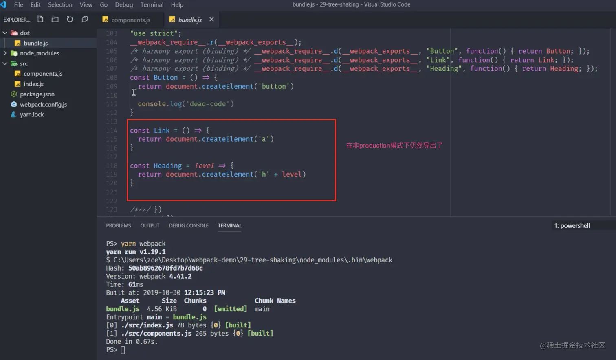Collapse the src folder chevron
This screenshot has height=360, width=616.
[x=5, y=63]
